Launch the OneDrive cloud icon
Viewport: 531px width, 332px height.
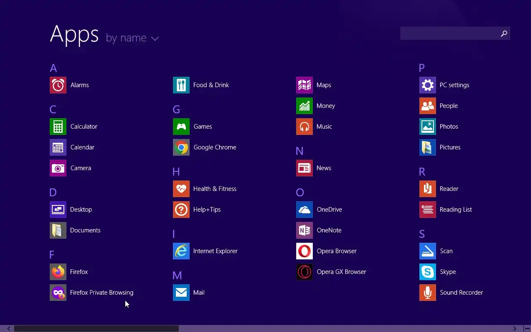point(304,210)
